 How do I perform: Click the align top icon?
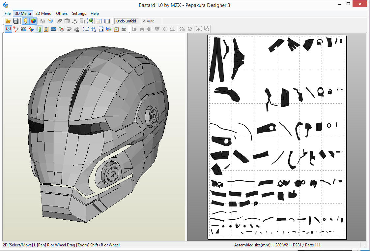click(x=157, y=29)
